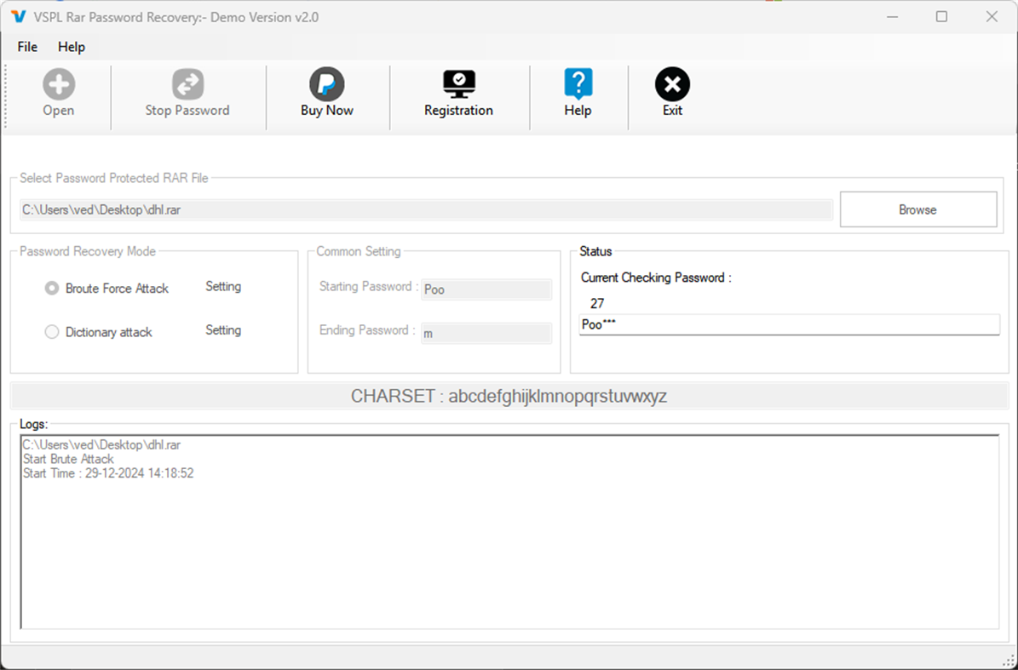The height and width of the screenshot is (670, 1018).
Task: Open the File menu
Action: coord(26,47)
